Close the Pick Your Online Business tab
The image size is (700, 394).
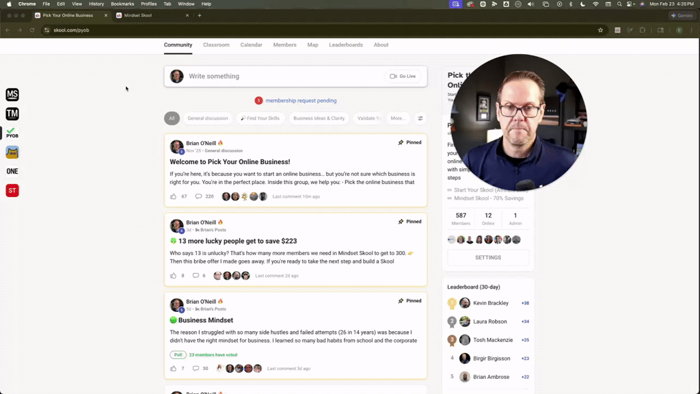click(106, 15)
